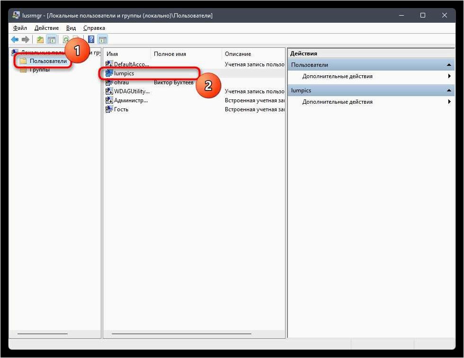Click the Гость description Встроенная учетная за
The width and height of the screenshot is (464, 358).
click(x=255, y=109)
